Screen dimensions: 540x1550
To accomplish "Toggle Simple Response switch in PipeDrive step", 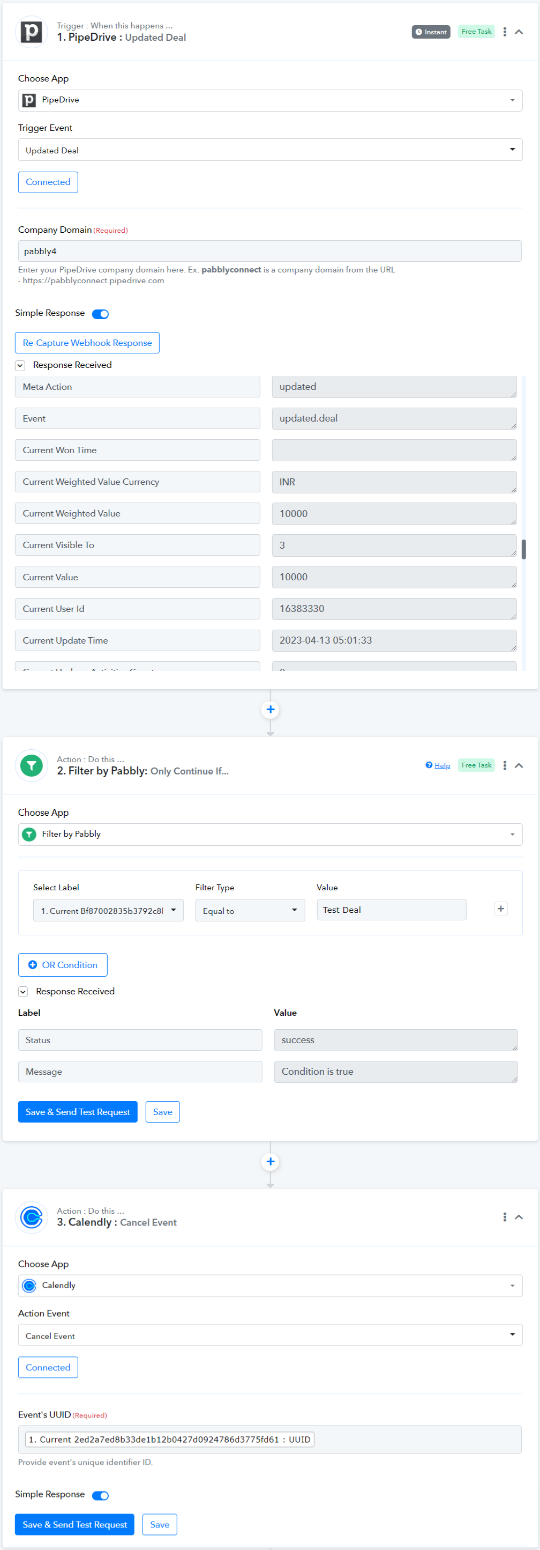I will (x=100, y=314).
